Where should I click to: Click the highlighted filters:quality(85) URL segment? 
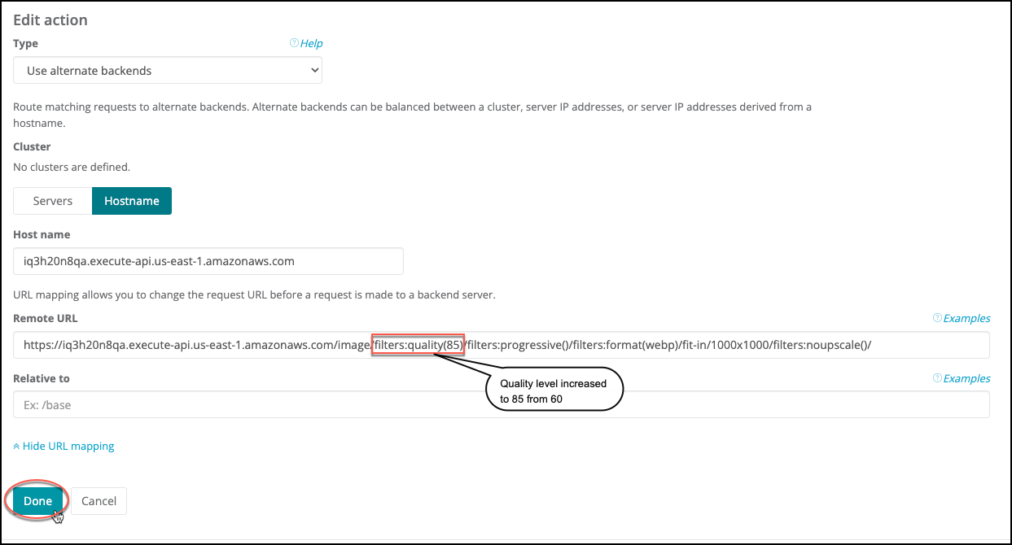[x=418, y=345]
